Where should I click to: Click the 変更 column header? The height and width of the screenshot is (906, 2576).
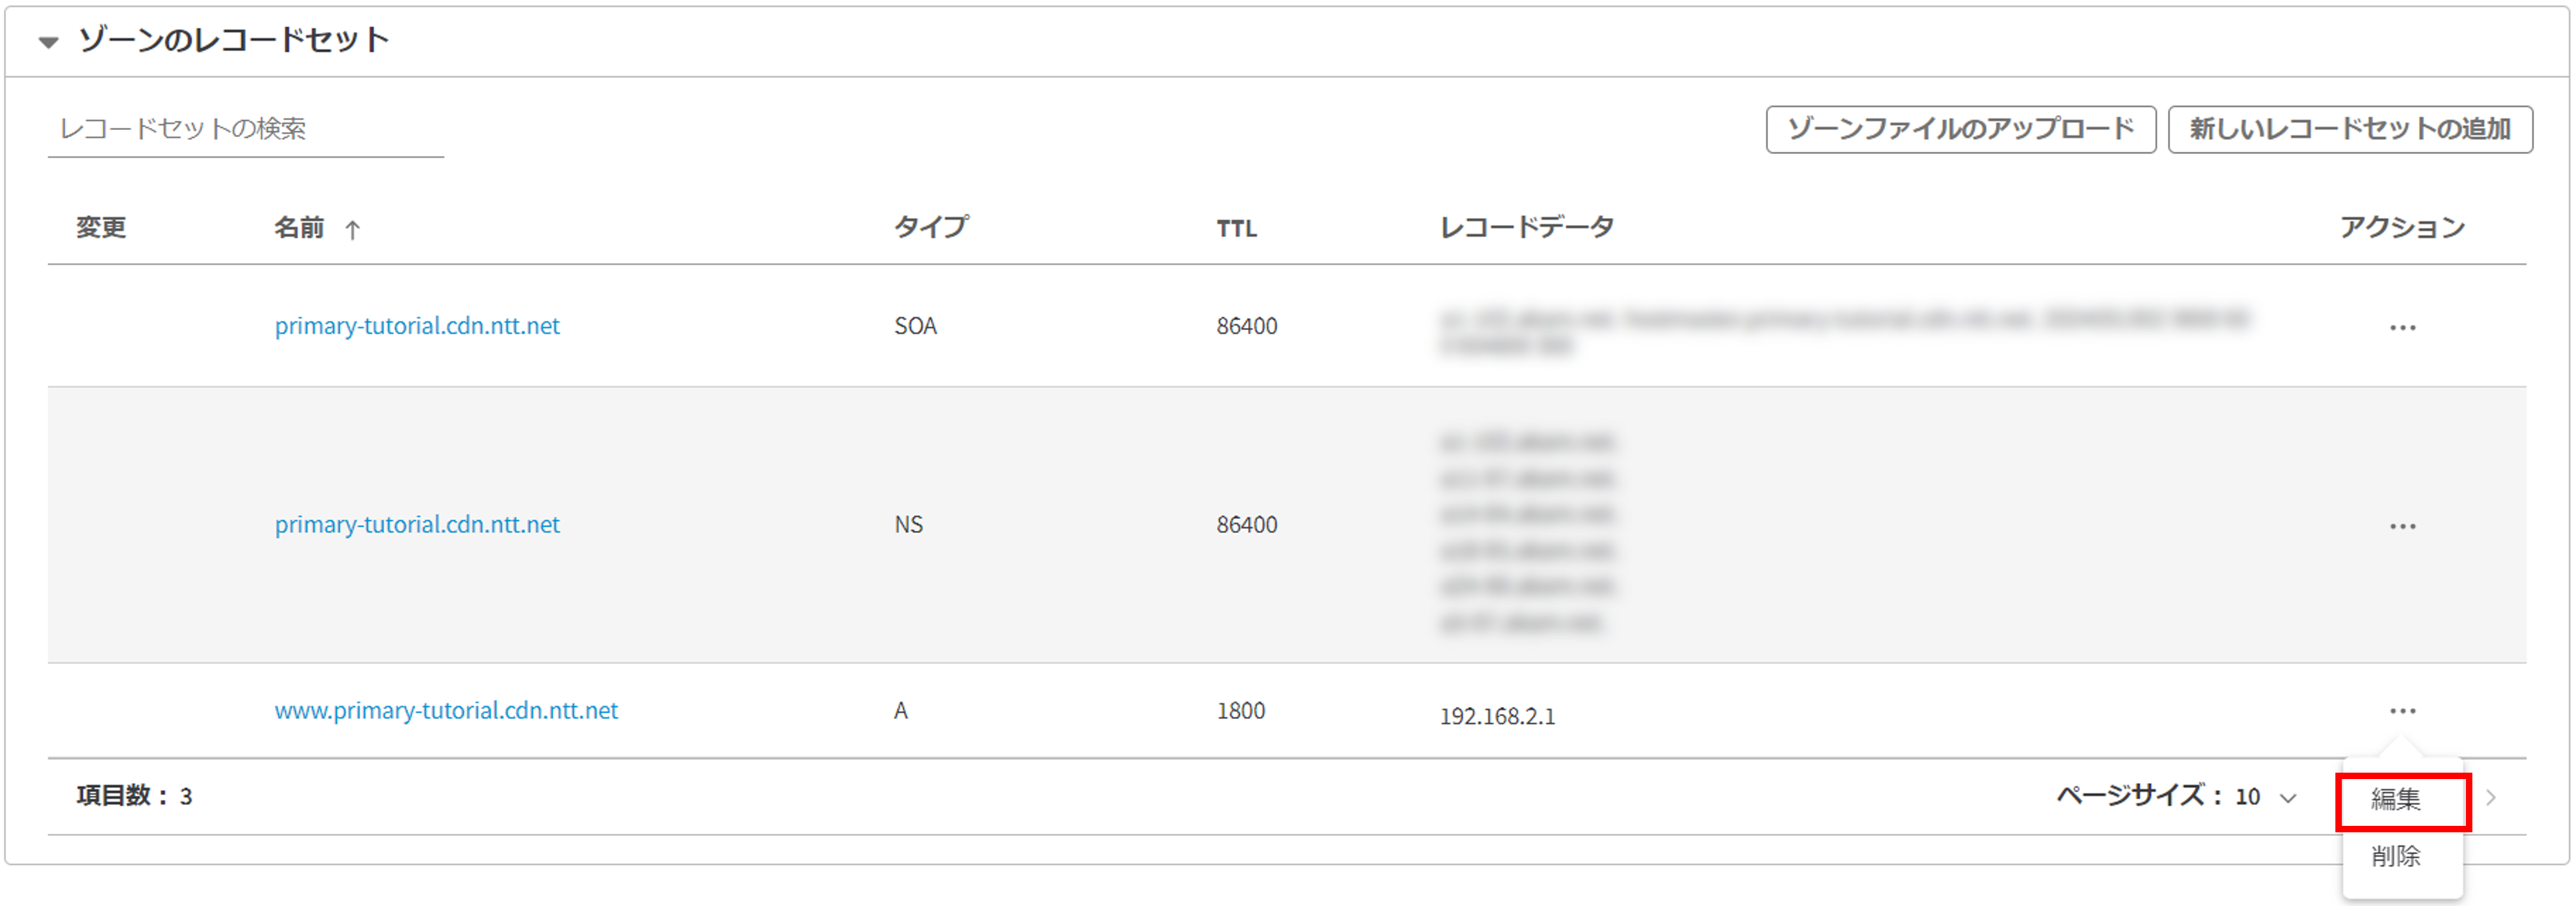tap(101, 228)
